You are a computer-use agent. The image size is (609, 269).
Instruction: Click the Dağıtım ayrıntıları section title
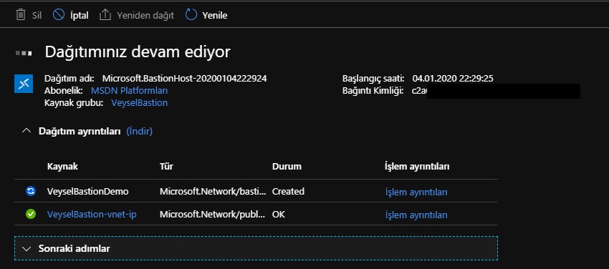tap(80, 132)
